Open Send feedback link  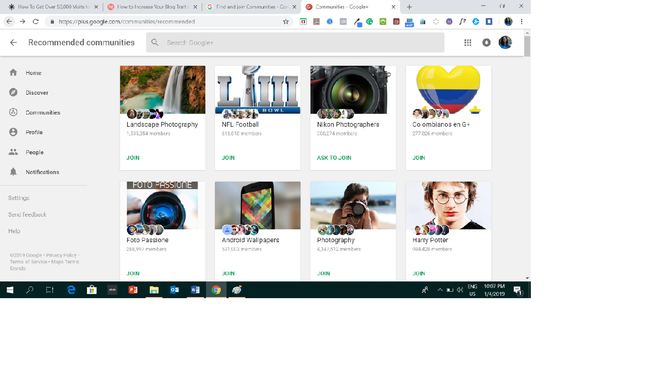[27, 215]
